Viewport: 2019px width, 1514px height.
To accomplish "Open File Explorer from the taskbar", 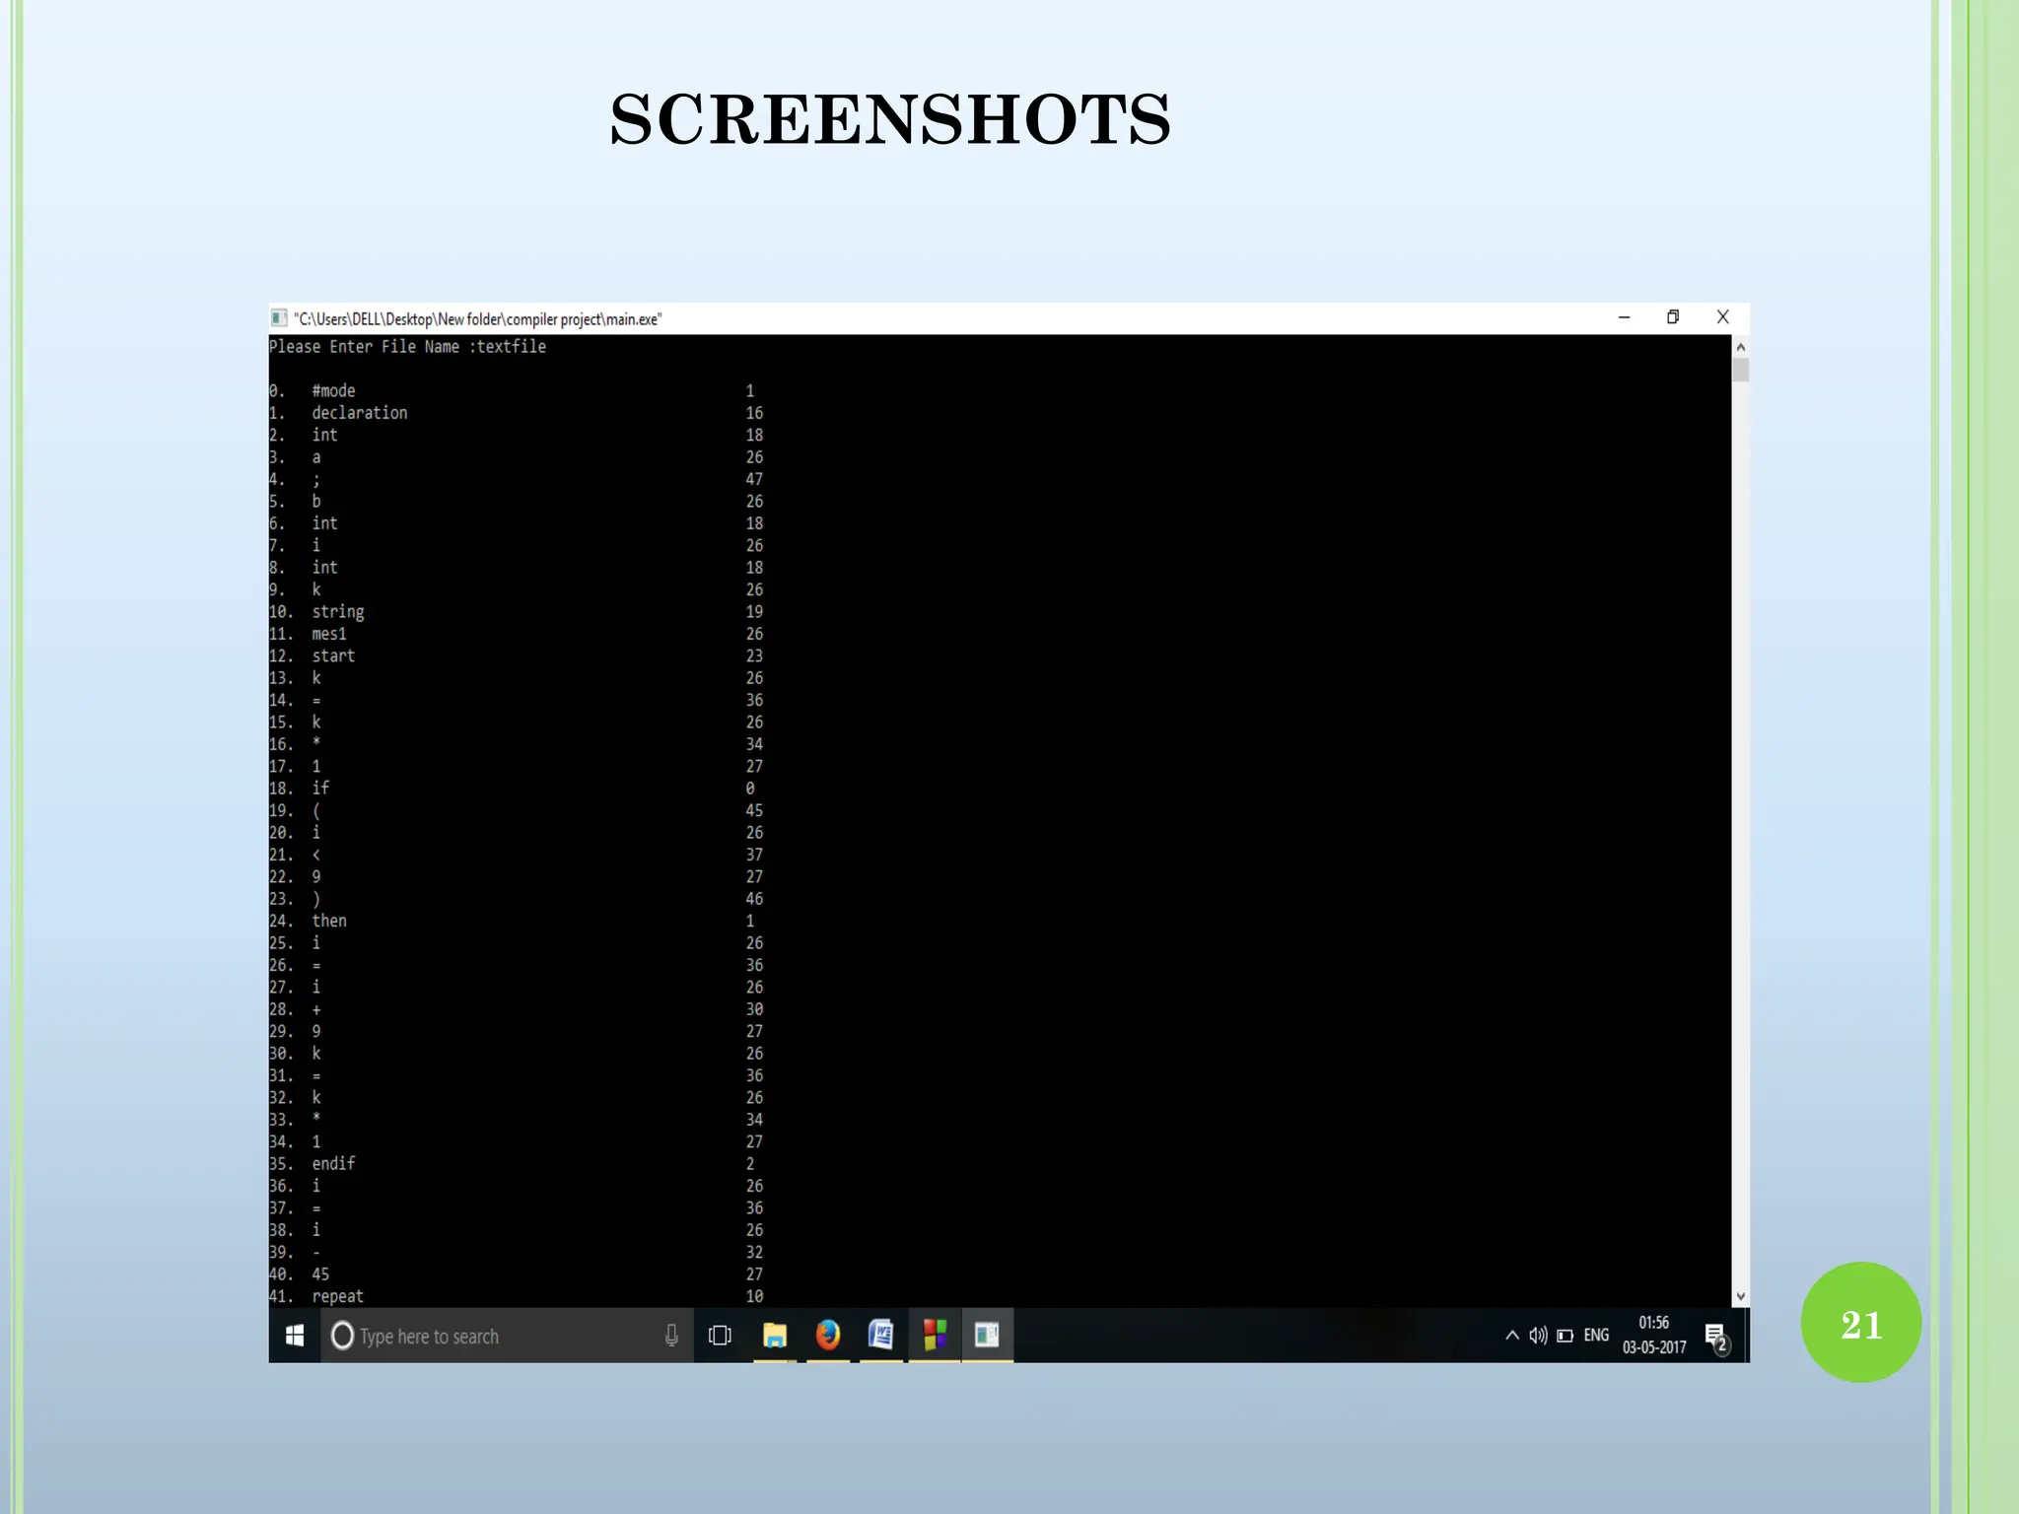I will click(775, 1336).
